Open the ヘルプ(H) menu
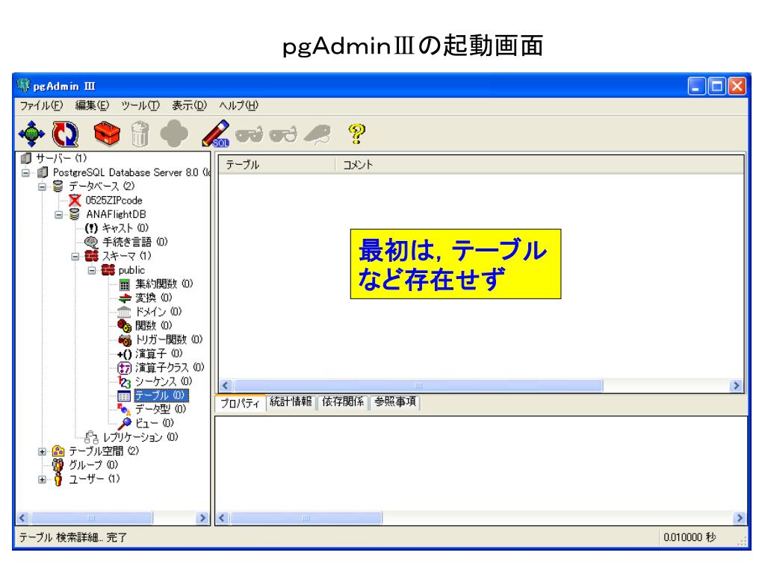765x573 pixels. [x=238, y=105]
